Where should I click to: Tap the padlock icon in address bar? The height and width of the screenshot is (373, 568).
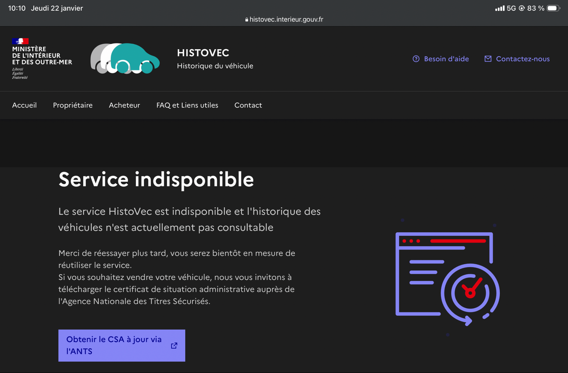pos(247,20)
